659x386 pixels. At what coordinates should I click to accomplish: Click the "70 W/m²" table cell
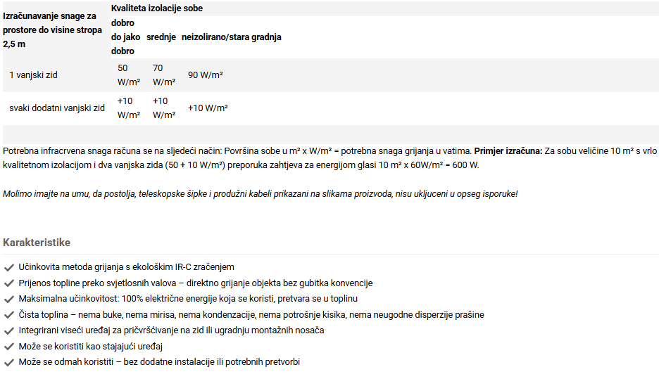pyautogui.click(x=163, y=75)
